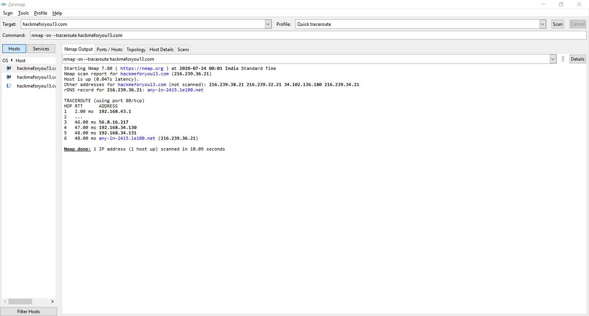Click the Zenmap eye icon in title bar
This screenshot has height=316, width=589.
pos(4,4)
